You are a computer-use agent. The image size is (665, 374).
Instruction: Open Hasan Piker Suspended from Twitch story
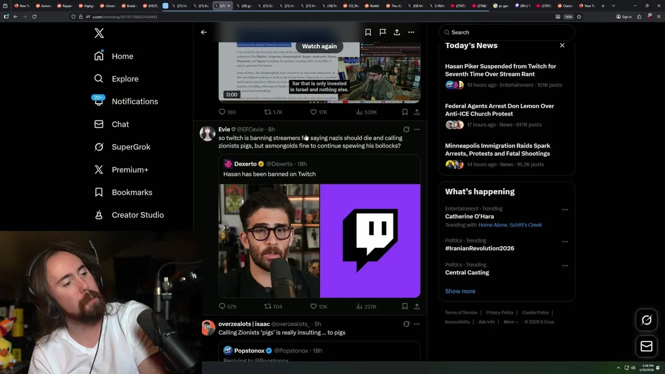point(503,75)
